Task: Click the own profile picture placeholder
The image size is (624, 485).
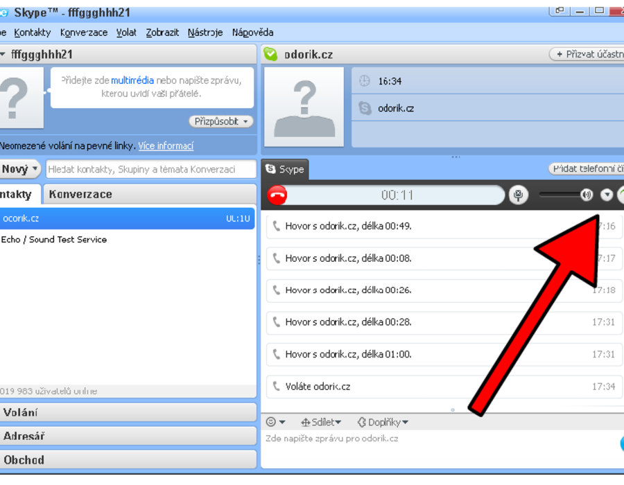Action: 21,98
